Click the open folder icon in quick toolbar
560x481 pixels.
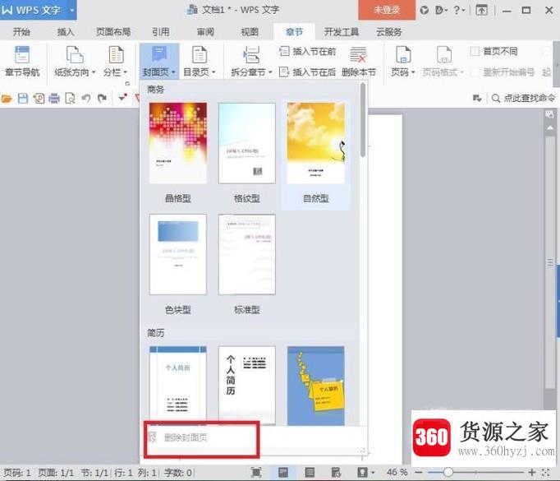click(x=7, y=98)
